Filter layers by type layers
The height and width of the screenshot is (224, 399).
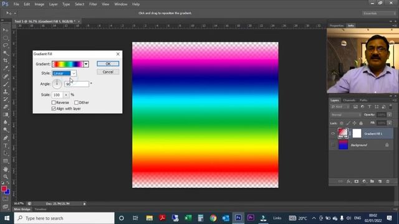370,107
